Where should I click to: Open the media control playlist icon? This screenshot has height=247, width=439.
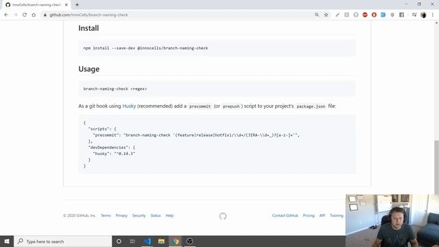click(x=414, y=15)
